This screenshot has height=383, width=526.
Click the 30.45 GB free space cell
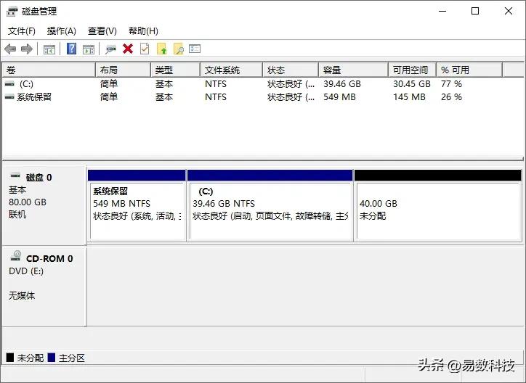coord(412,84)
